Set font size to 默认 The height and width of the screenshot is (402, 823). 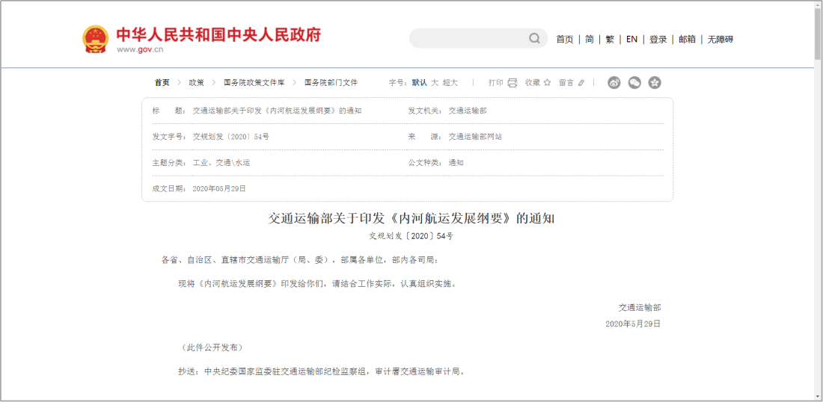(x=419, y=83)
